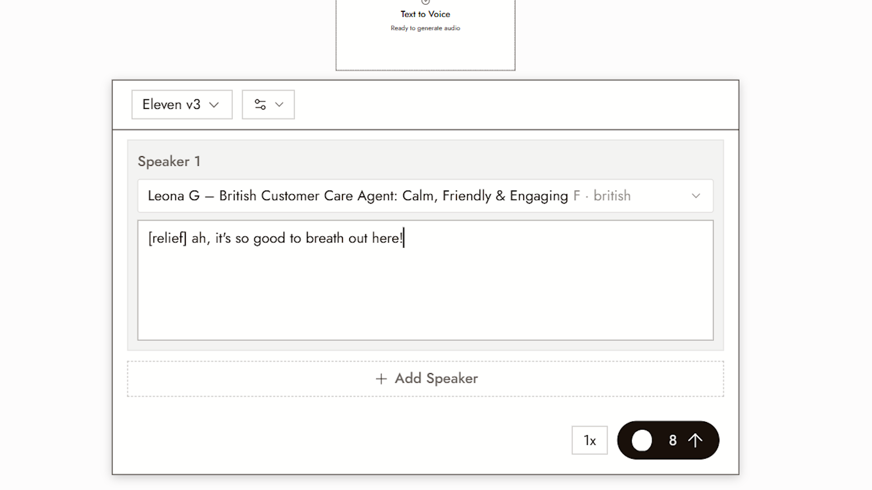Screen dimensions: 872x490
Task: Click the icon above Text to Voice
Action: [426, 2]
